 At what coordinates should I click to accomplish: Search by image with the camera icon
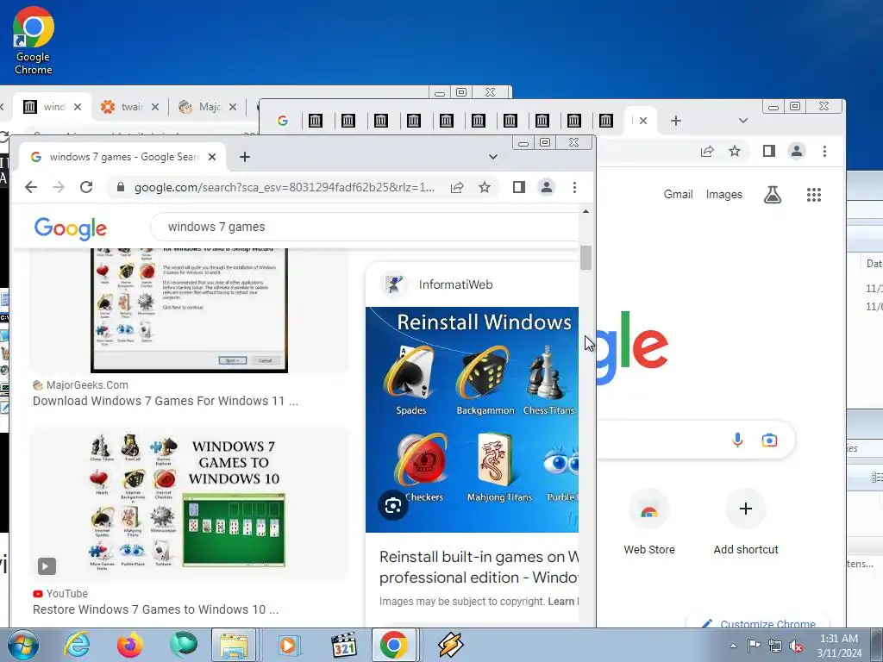pos(769,440)
